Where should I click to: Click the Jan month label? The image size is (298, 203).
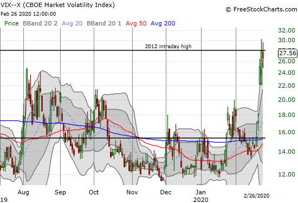(x=200, y=192)
